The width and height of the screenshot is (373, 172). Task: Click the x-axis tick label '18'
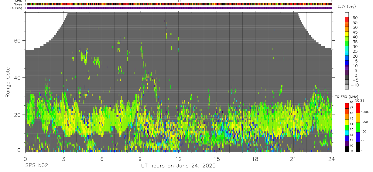[x=255, y=159]
